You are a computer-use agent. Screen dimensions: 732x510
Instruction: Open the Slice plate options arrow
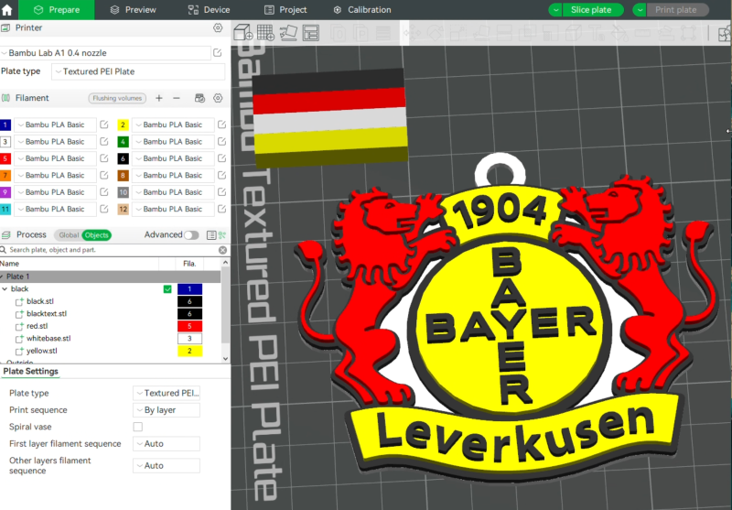[x=555, y=10]
